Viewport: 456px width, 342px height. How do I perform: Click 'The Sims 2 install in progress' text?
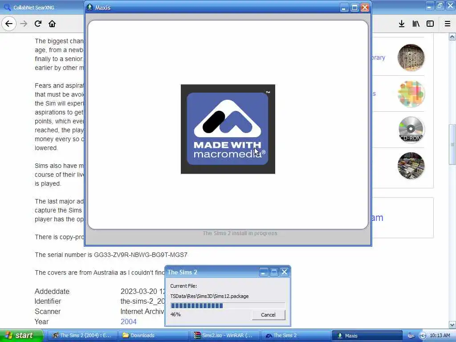[240, 233]
